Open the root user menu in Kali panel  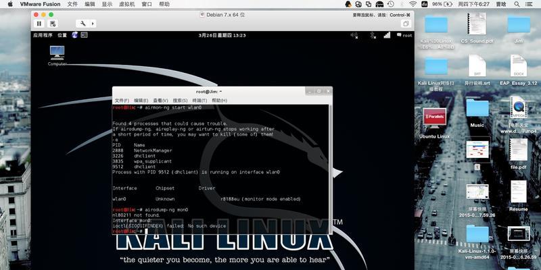[x=404, y=35]
